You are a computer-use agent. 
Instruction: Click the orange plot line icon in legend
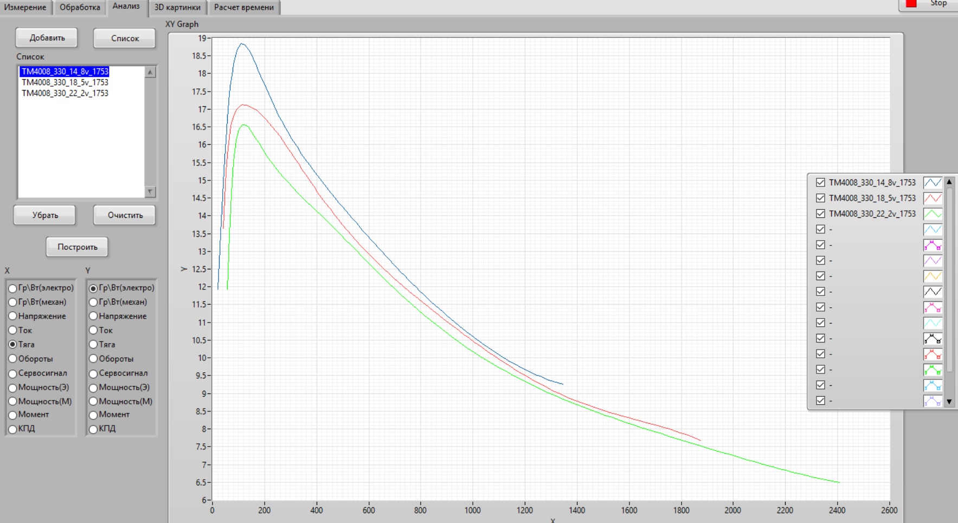[932, 276]
